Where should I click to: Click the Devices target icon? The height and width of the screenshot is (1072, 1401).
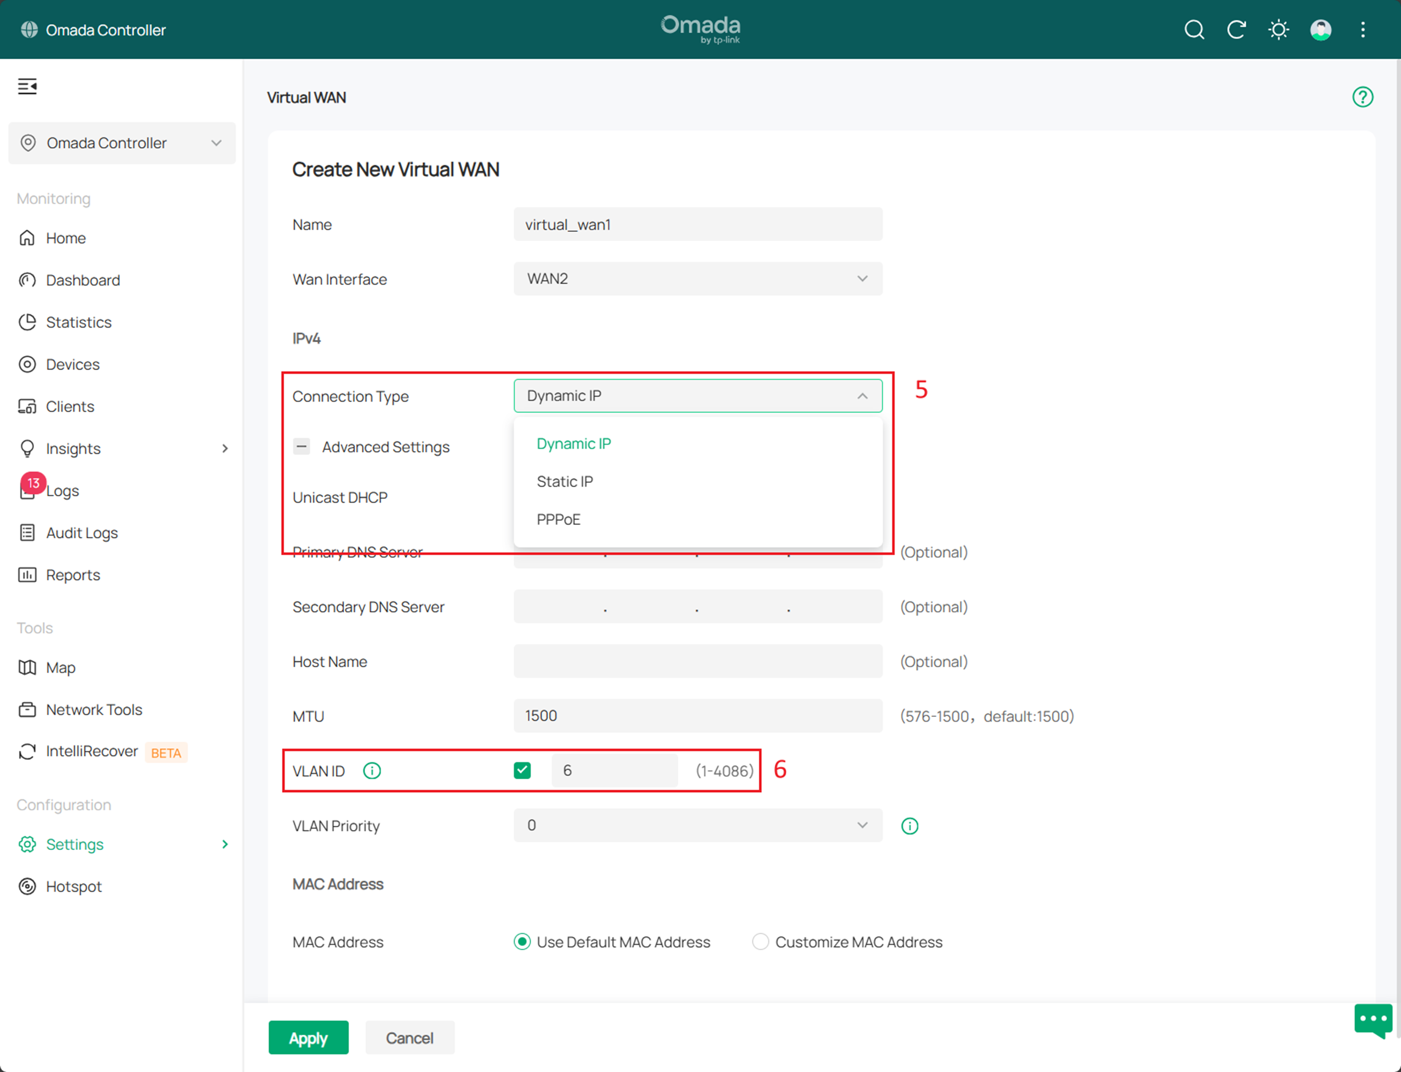(x=27, y=364)
